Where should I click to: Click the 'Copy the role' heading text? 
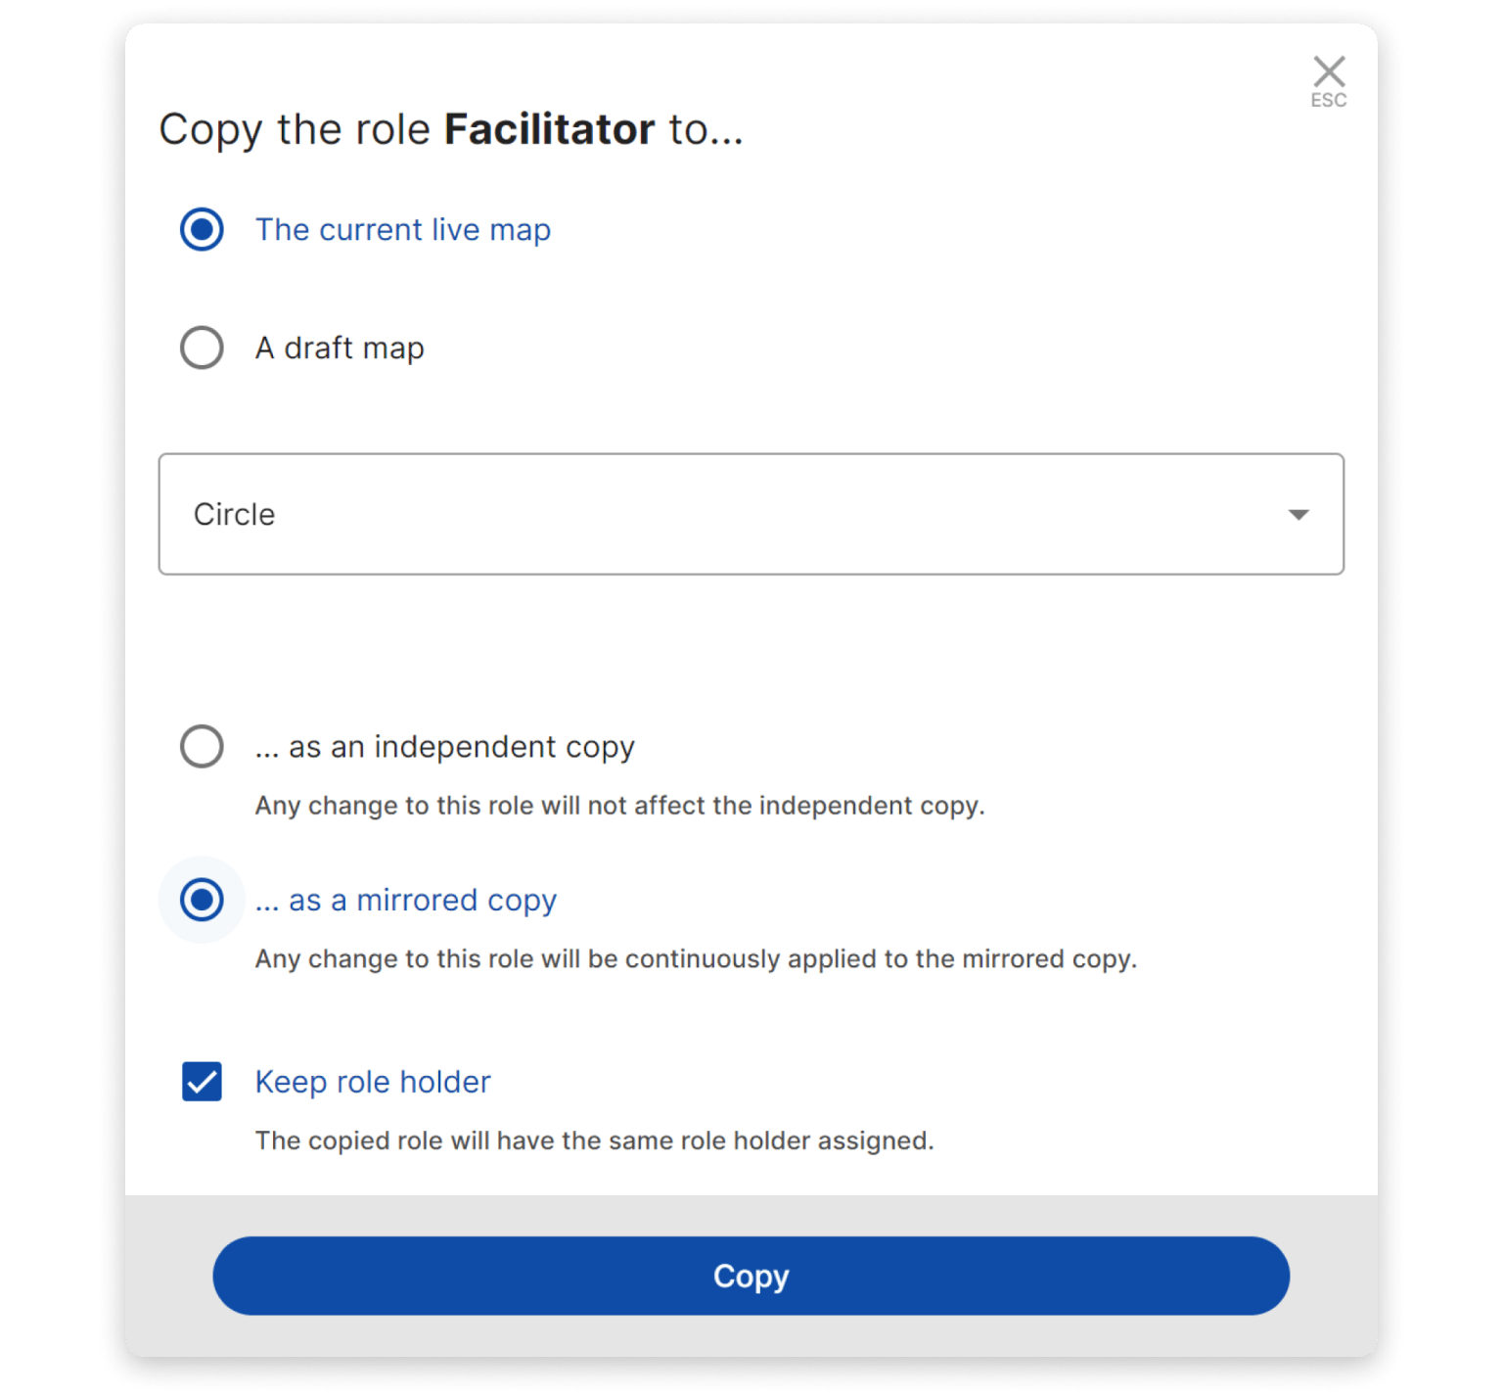[x=295, y=130]
